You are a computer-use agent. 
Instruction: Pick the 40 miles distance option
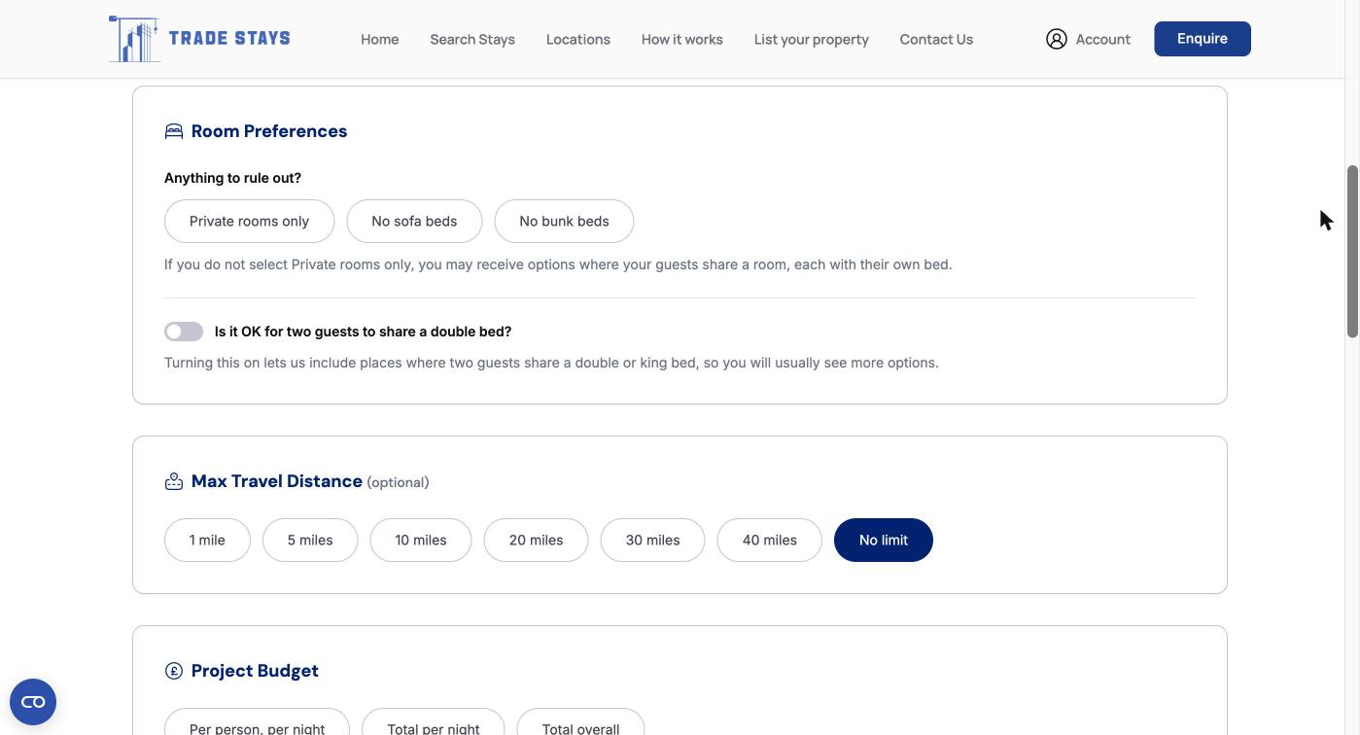(x=769, y=541)
